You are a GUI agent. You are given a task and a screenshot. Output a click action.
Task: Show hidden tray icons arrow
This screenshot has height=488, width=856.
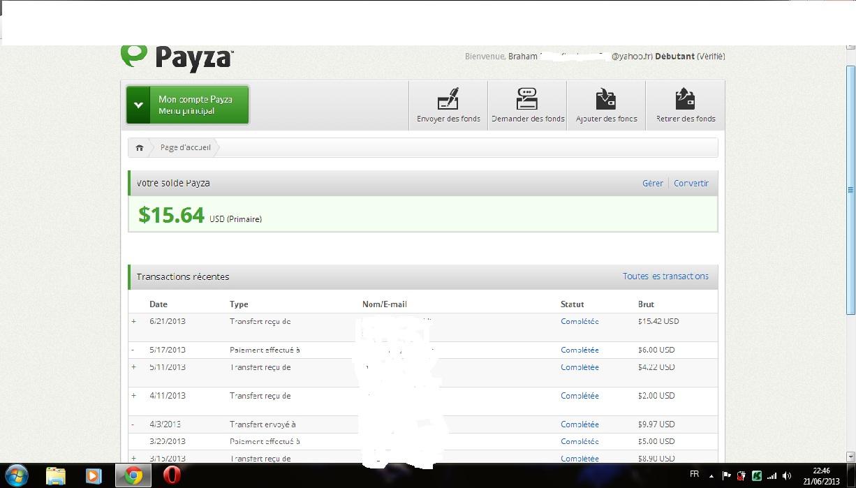click(713, 475)
